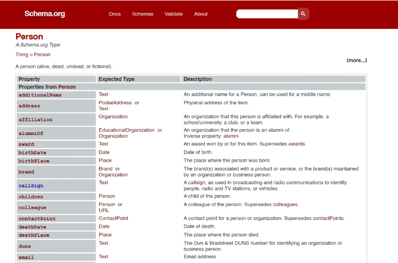Click Date type in deathDate row
This screenshot has height=263, width=398.
[x=104, y=226]
